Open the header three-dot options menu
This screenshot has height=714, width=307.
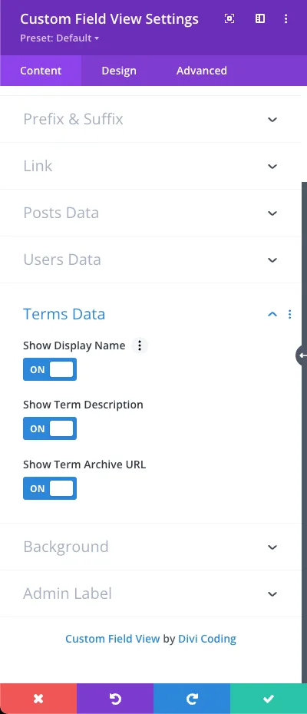(x=286, y=18)
